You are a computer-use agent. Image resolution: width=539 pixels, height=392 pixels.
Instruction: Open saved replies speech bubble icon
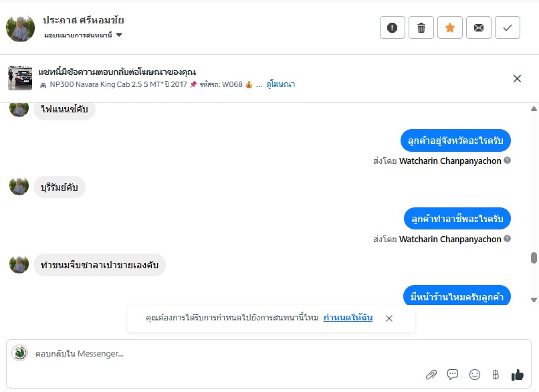(453, 375)
